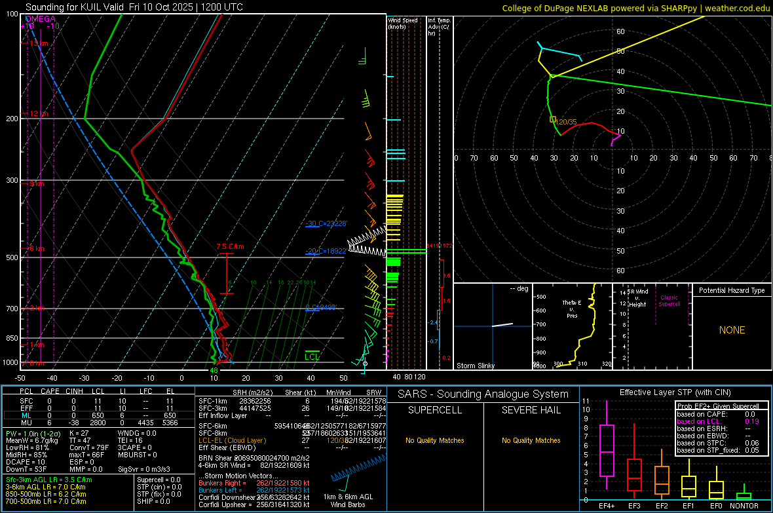Click the orange 'LCL-EL (Cloud Layer)' row
The height and width of the screenshot is (513, 773).
click(x=292, y=440)
